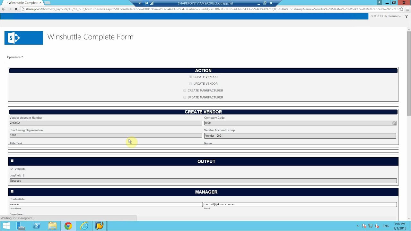The height and width of the screenshot is (231, 411).
Task: Open the Company Code lookup icon
Action: coord(394,123)
